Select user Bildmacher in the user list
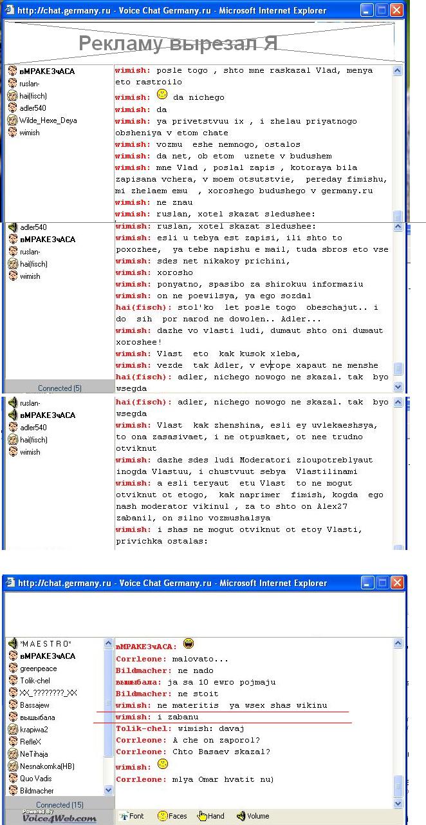426x825 pixels. coord(37,790)
